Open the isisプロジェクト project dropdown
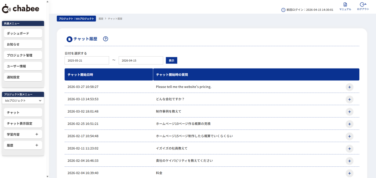The image size is (376, 178). (x=23, y=101)
